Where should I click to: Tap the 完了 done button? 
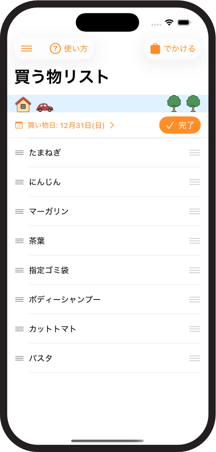tap(180, 125)
